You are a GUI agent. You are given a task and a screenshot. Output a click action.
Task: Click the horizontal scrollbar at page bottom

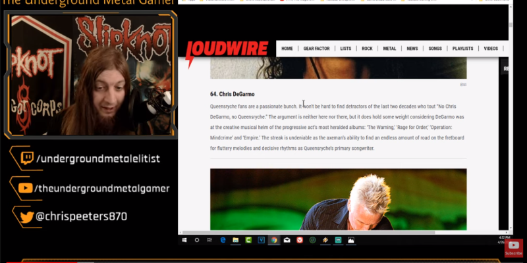tap(310, 232)
